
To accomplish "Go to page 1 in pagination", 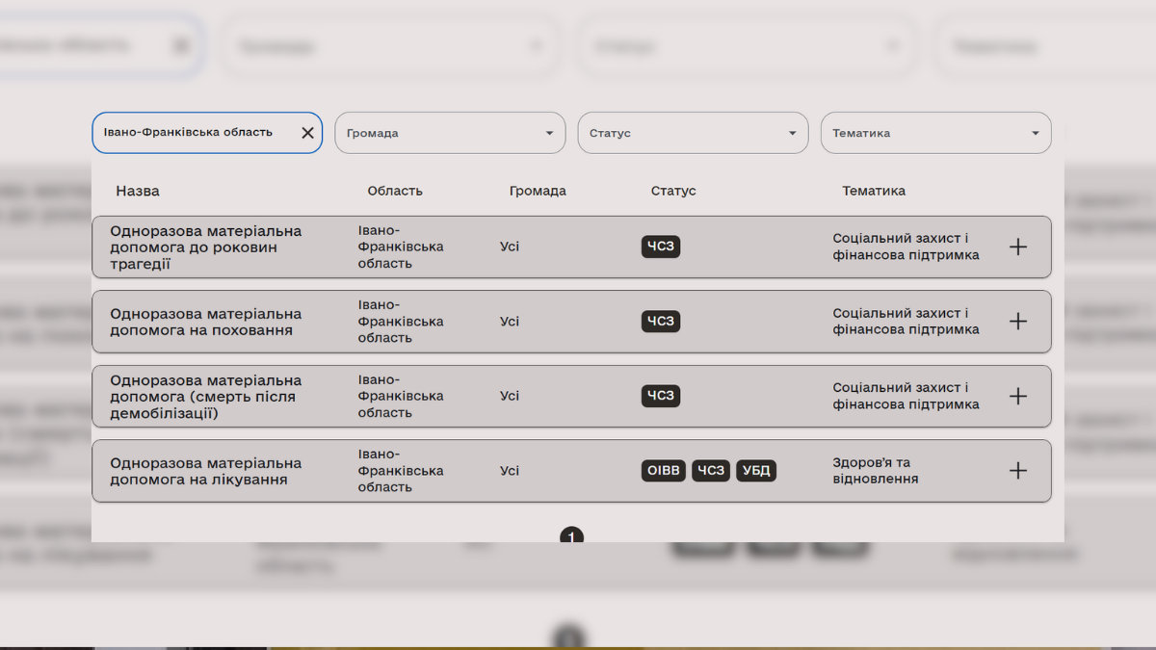I will click(x=571, y=535).
